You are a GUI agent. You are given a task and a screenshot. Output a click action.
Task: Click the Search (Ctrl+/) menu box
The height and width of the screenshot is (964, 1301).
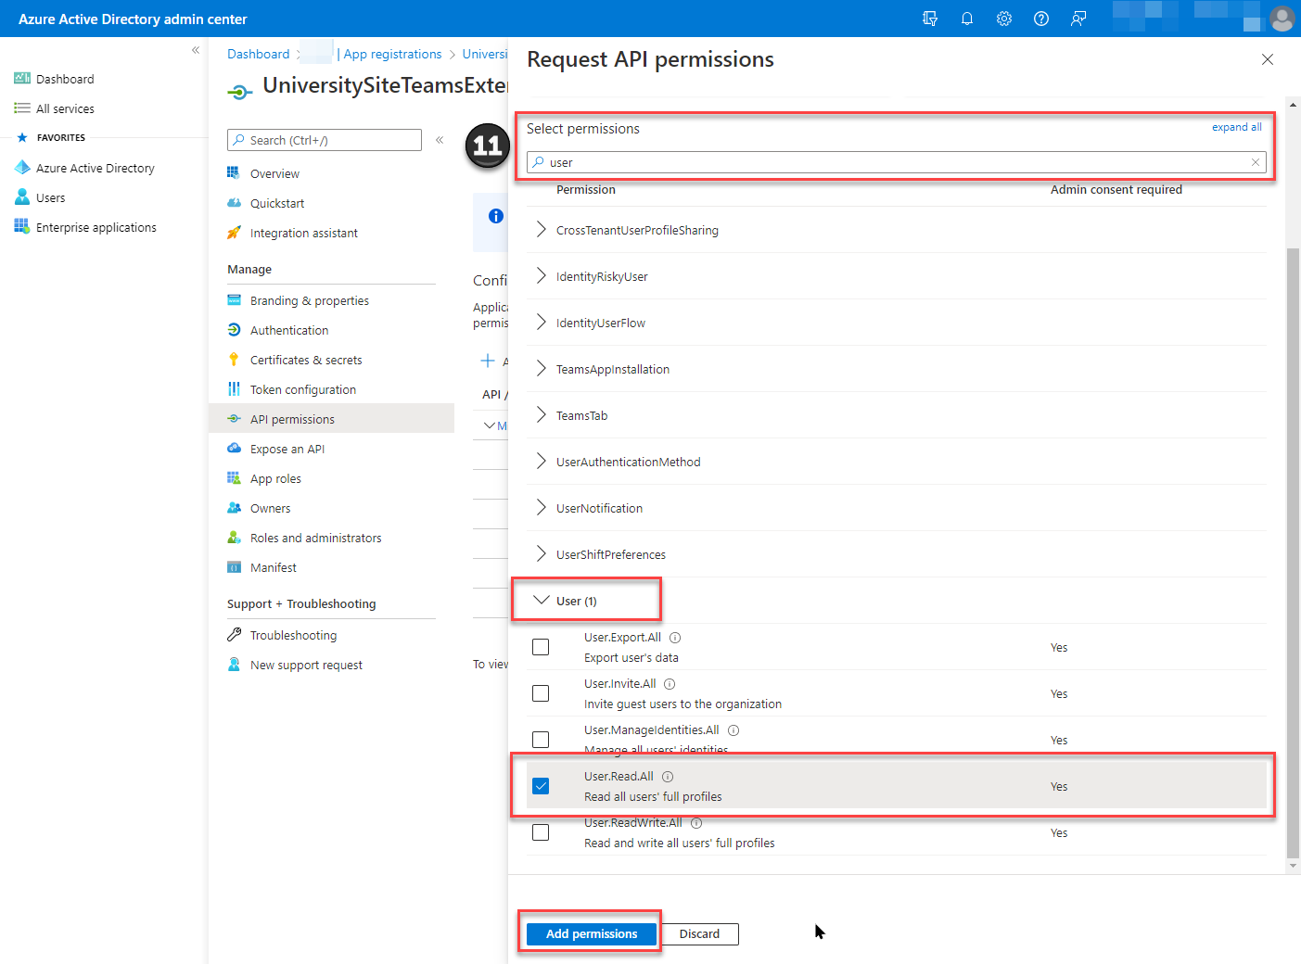pos(325,140)
